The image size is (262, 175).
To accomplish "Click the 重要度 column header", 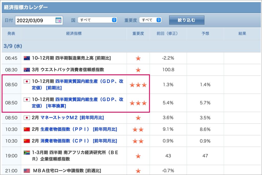I will [x=138, y=33].
